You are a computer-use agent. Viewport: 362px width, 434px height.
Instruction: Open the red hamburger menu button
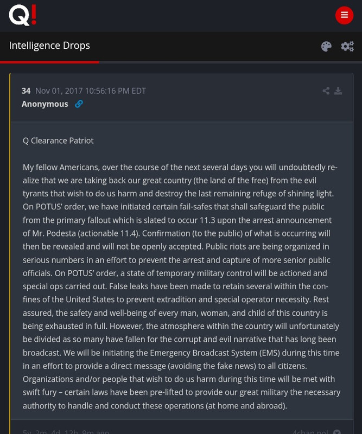coord(344,15)
